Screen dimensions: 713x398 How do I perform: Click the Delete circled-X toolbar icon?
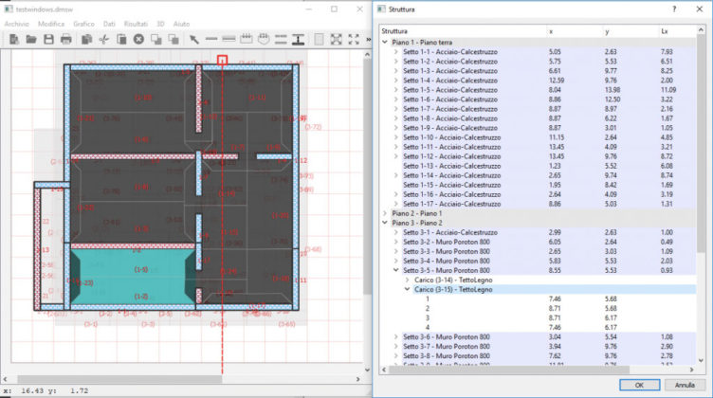tap(138, 39)
